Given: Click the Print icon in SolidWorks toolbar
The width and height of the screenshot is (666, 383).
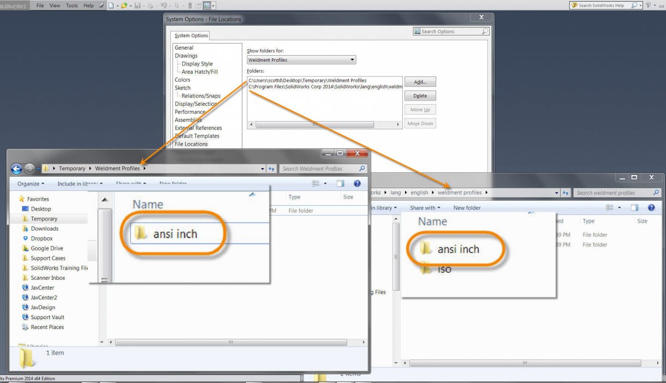Looking at the screenshot, I should coord(150,5).
